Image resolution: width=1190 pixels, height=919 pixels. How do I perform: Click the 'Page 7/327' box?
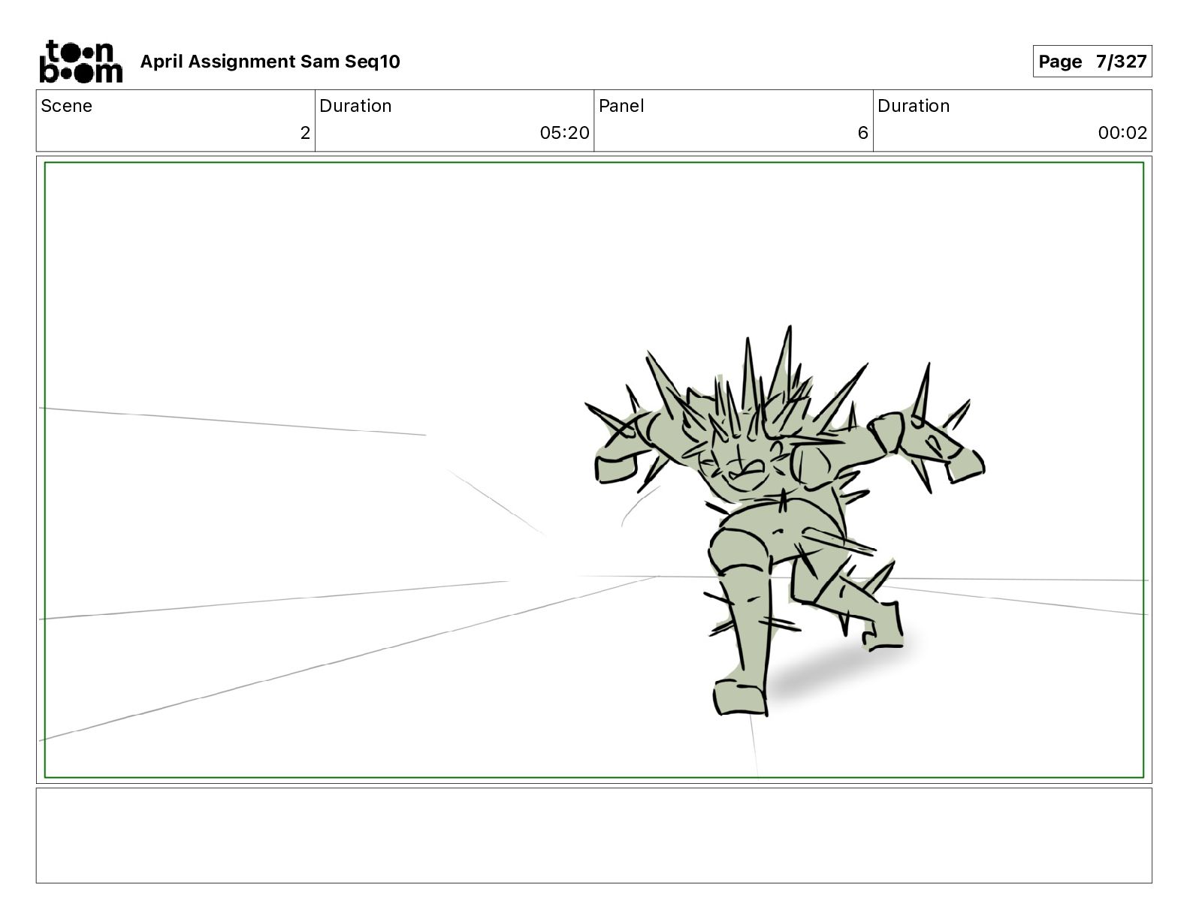point(1092,62)
